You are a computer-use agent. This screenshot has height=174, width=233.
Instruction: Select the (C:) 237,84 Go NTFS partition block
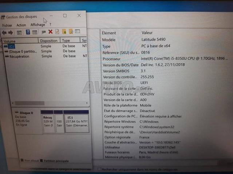click(77, 121)
